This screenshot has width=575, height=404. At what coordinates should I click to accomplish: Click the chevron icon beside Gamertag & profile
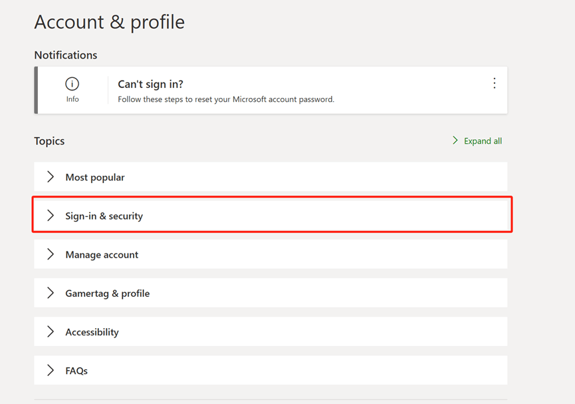point(51,293)
